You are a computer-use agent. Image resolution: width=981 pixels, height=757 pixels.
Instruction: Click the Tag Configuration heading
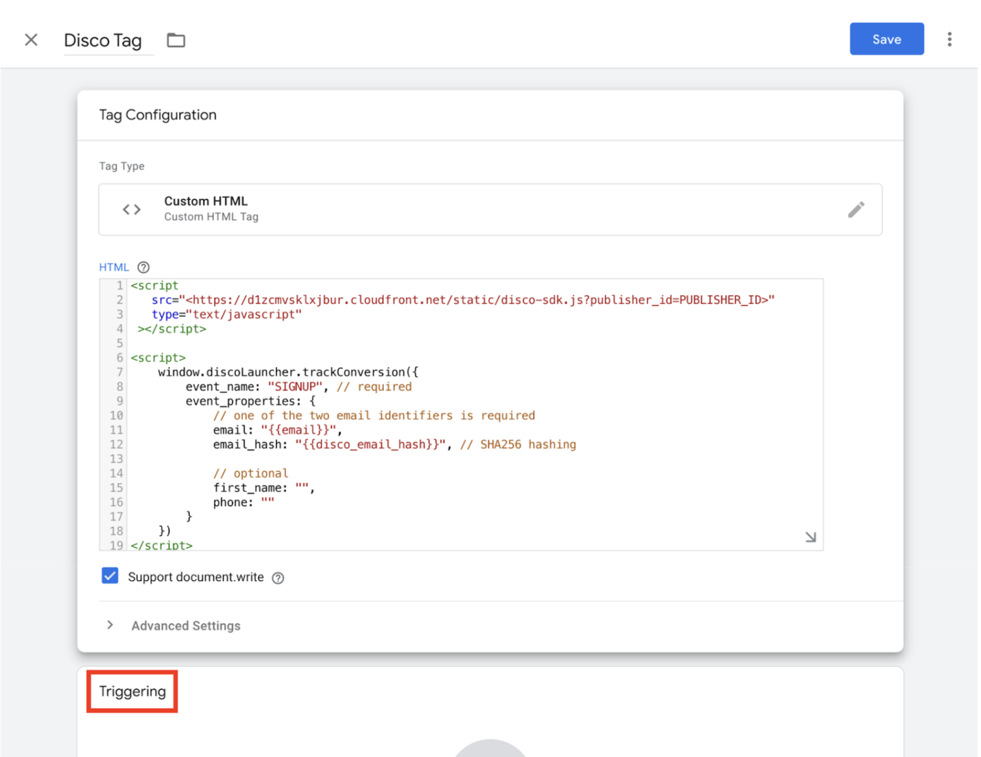point(158,115)
